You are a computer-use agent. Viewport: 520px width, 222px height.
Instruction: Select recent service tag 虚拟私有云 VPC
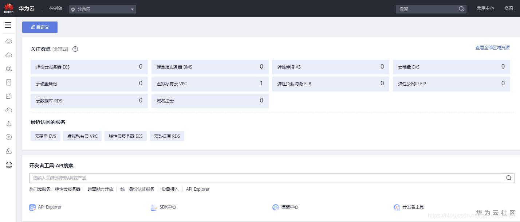[83, 136]
